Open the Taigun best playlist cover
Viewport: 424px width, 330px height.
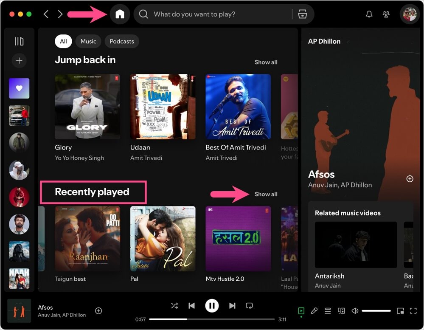[x=87, y=239]
